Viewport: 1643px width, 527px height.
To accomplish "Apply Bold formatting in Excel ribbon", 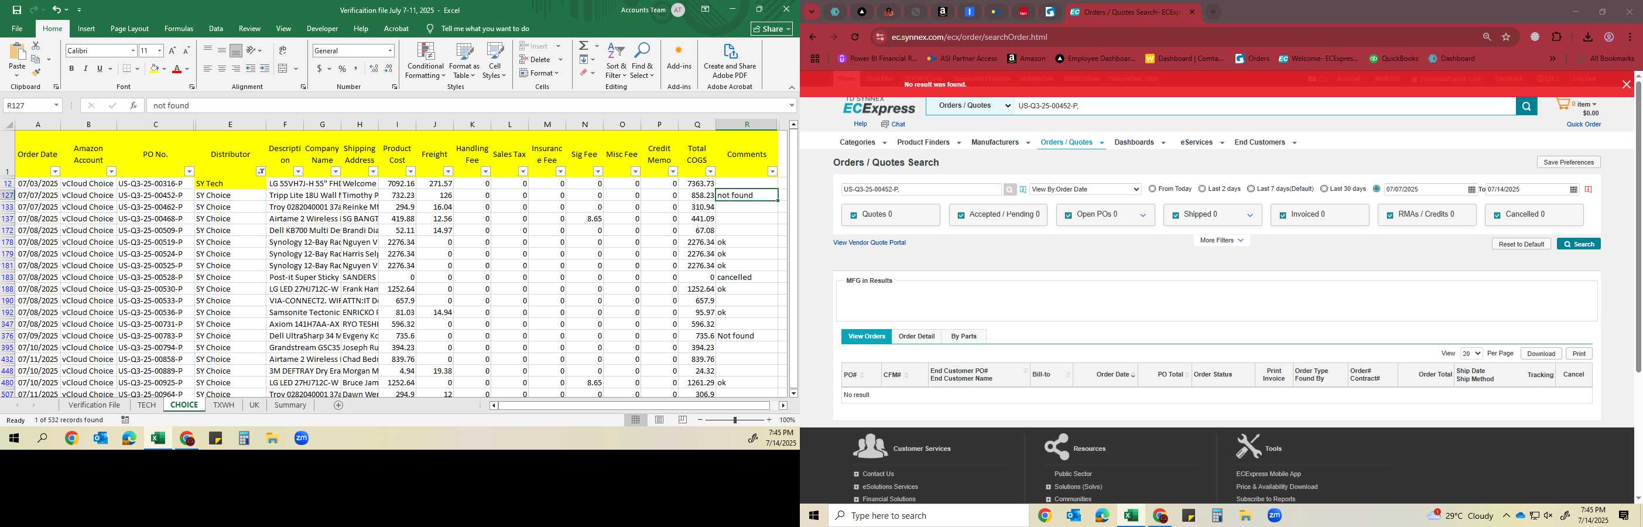I will click(x=71, y=69).
